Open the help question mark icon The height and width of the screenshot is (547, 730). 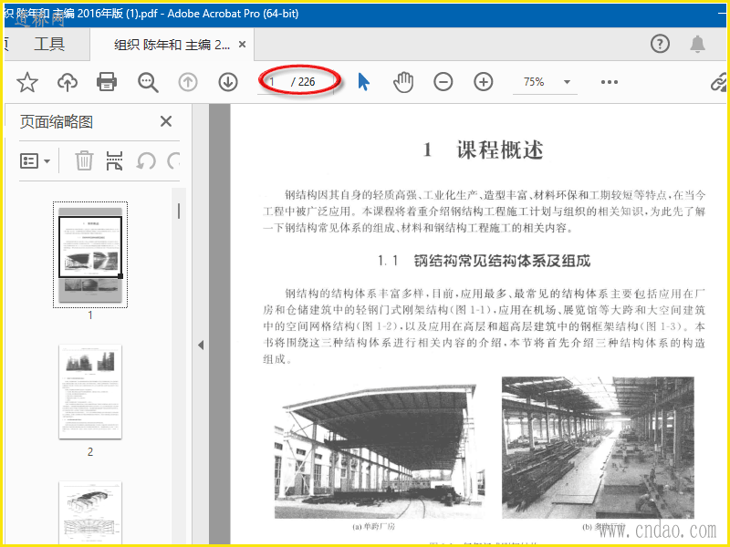[660, 44]
